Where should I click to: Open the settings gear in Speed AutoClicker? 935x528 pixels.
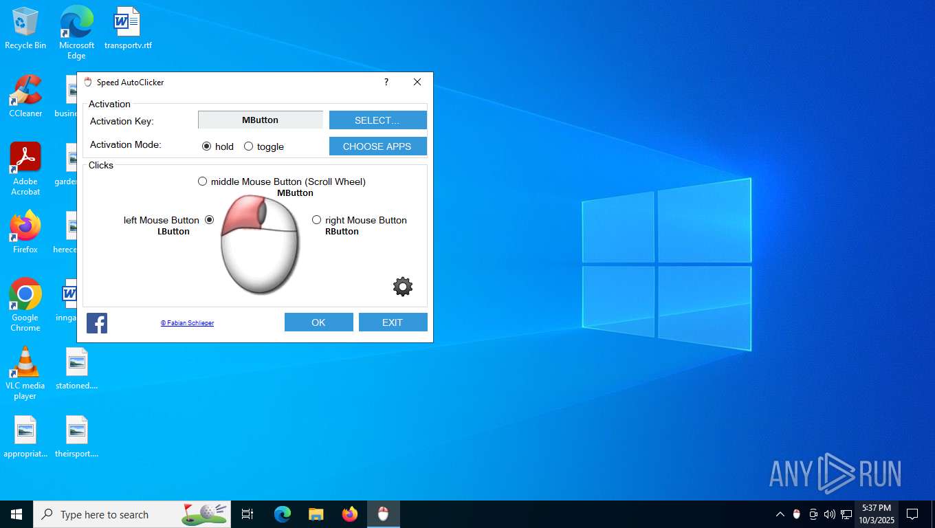(403, 287)
